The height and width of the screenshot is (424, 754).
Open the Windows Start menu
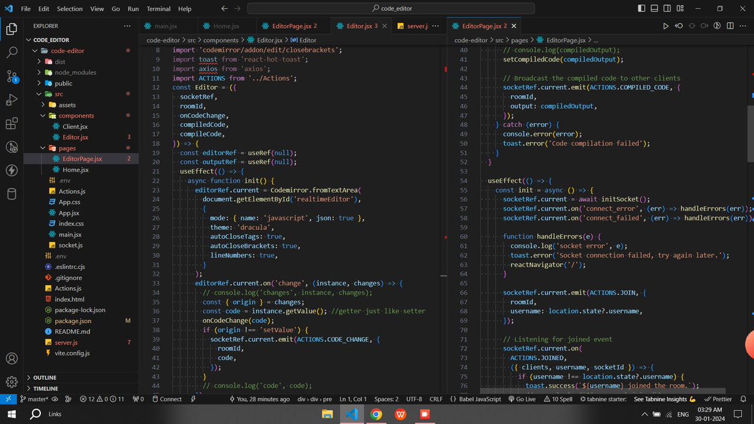(11, 414)
